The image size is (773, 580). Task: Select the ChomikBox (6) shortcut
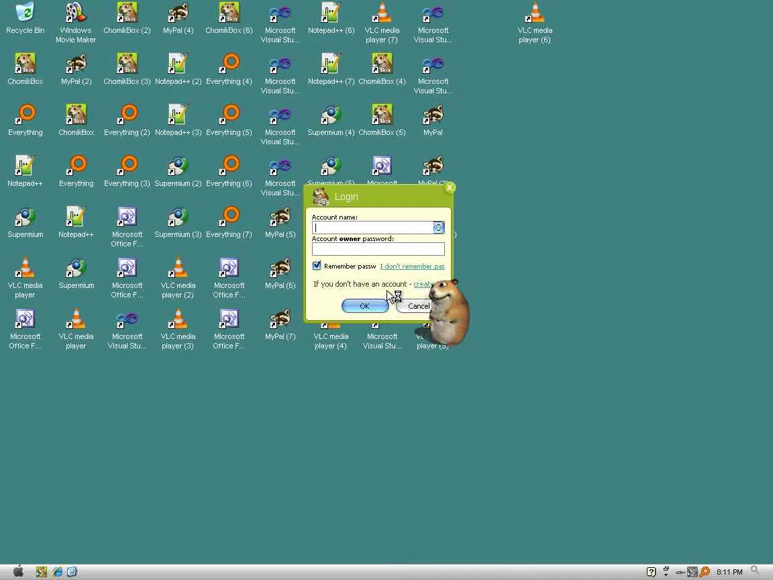(229, 19)
